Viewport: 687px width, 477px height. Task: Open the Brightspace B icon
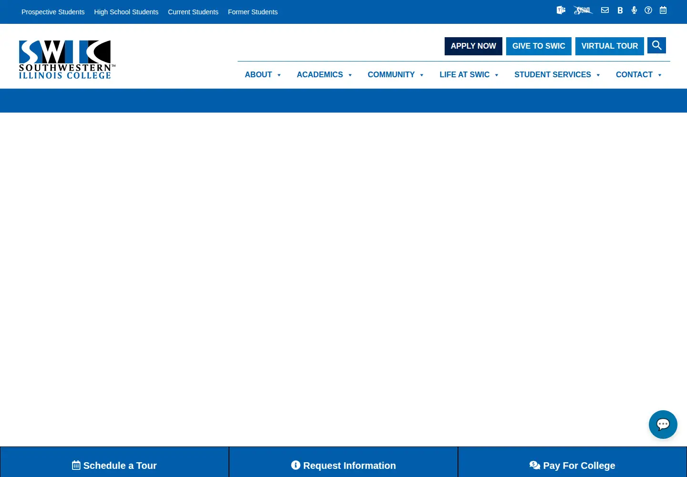pos(620,10)
